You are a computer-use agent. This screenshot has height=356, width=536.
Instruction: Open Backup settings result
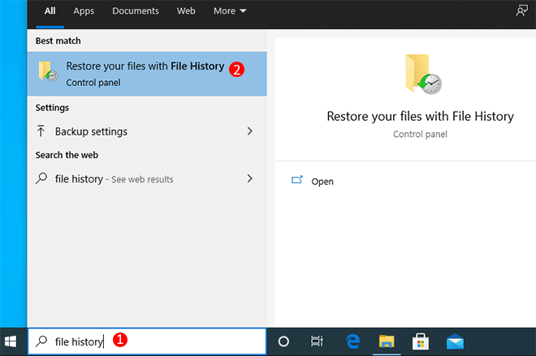[147, 131]
